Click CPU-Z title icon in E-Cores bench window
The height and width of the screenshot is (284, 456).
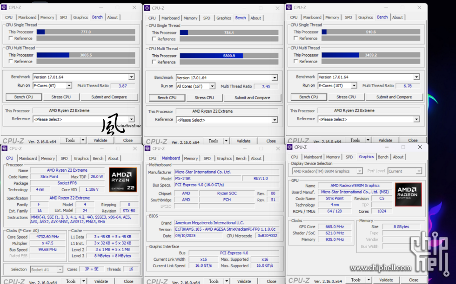point(289,7)
